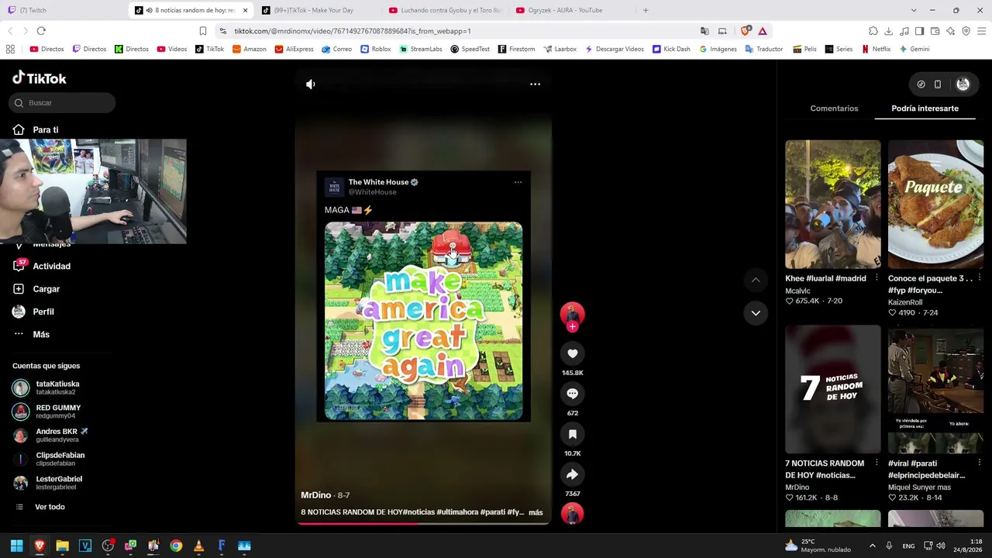Click the Buscar search field
This screenshot has height=558, width=992.
click(x=64, y=103)
